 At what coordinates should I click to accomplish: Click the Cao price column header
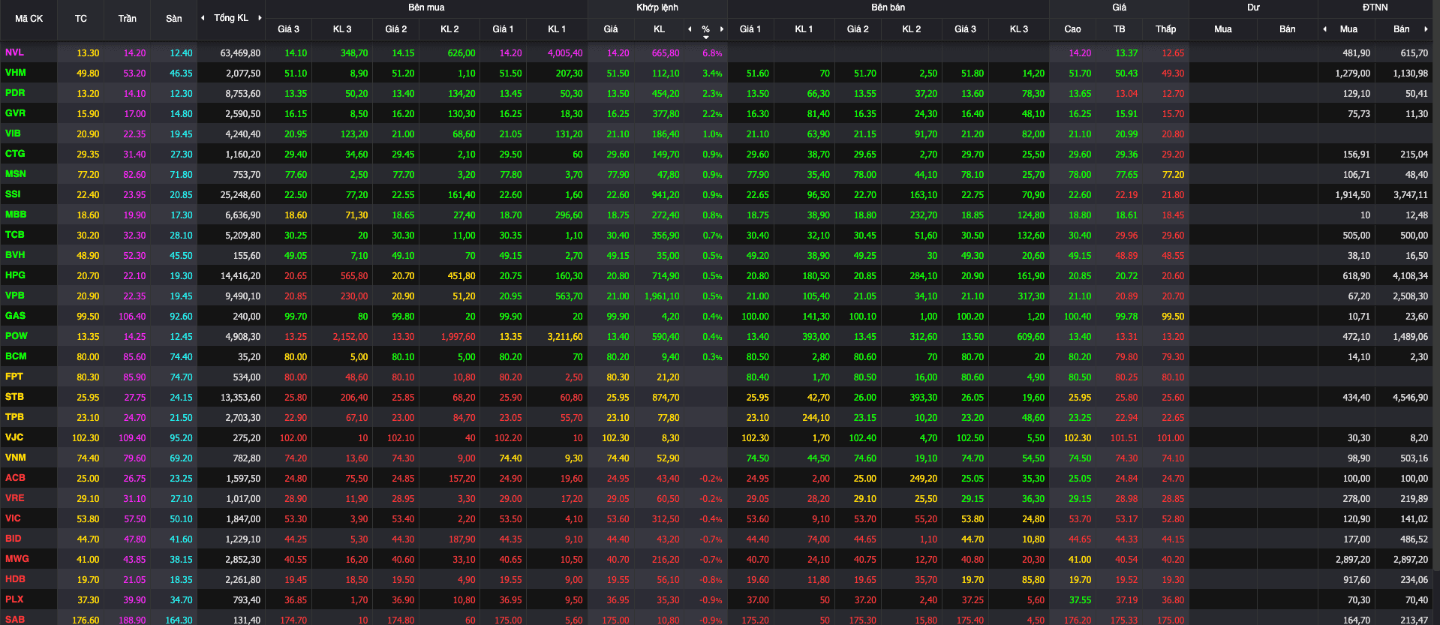pos(1072,29)
